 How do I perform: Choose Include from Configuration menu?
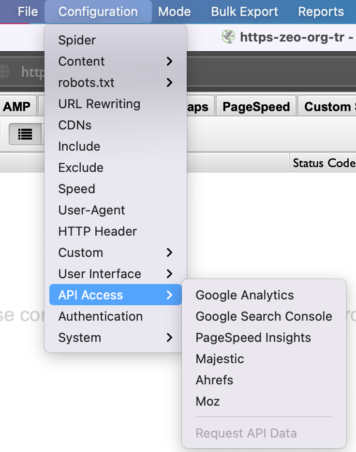(116, 146)
